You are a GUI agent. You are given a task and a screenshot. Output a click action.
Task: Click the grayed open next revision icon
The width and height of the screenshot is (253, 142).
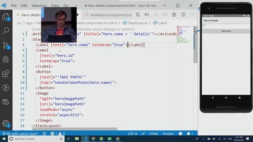tap(165, 15)
